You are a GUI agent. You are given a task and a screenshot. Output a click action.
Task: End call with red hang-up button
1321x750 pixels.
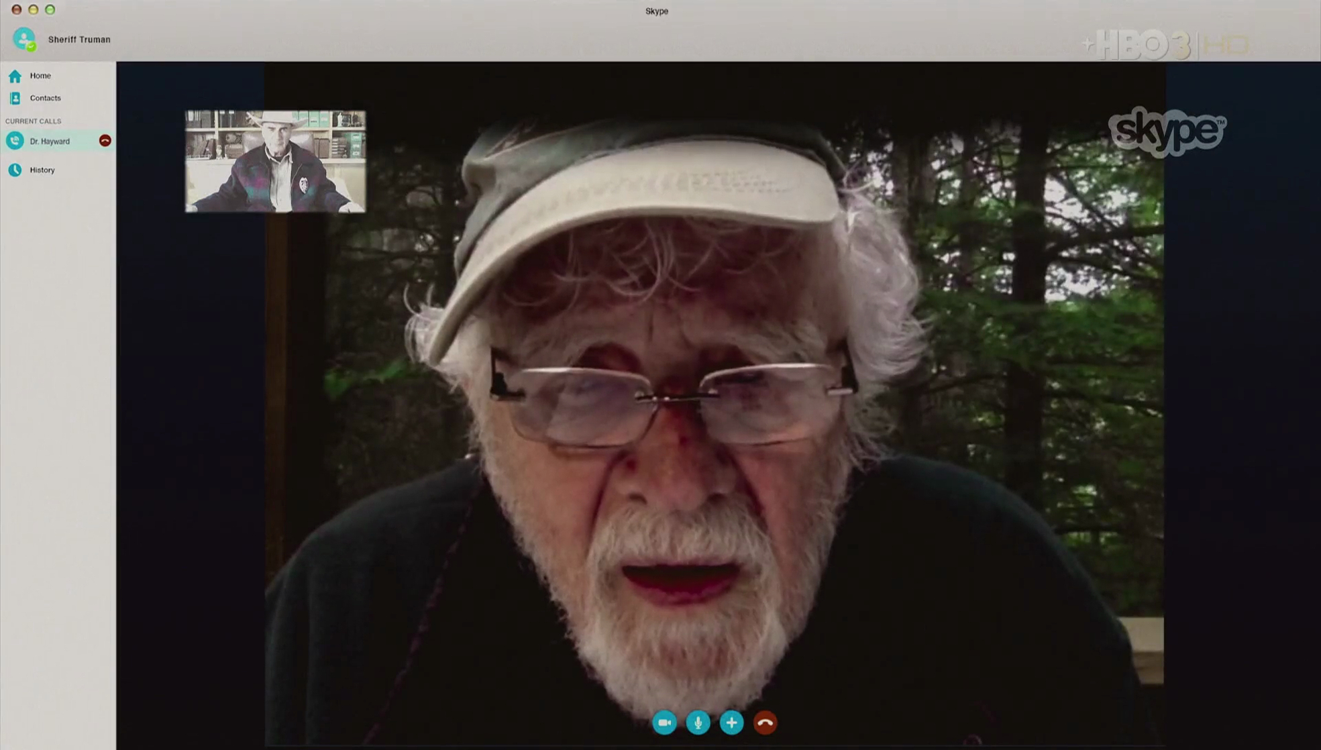coord(765,722)
